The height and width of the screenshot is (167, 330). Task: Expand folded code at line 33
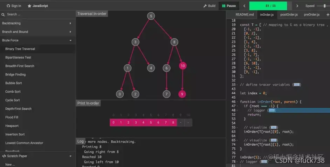pos(296,85)
